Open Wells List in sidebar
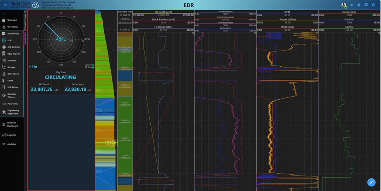 tap(12, 20)
